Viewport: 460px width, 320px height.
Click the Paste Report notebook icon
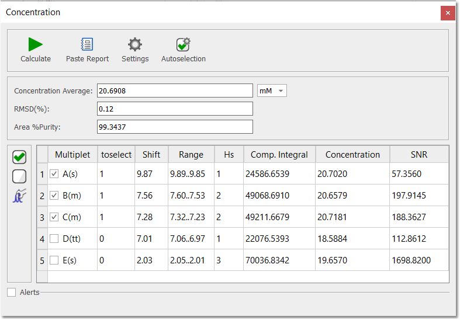tap(87, 44)
